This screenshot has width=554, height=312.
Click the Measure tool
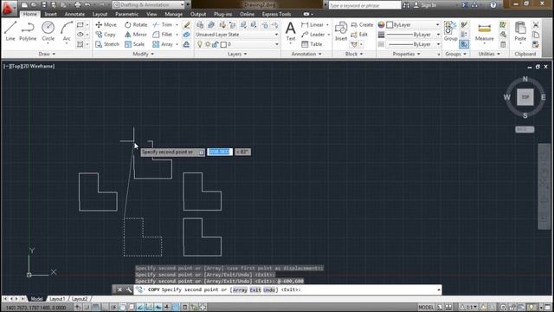coord(485,31)
